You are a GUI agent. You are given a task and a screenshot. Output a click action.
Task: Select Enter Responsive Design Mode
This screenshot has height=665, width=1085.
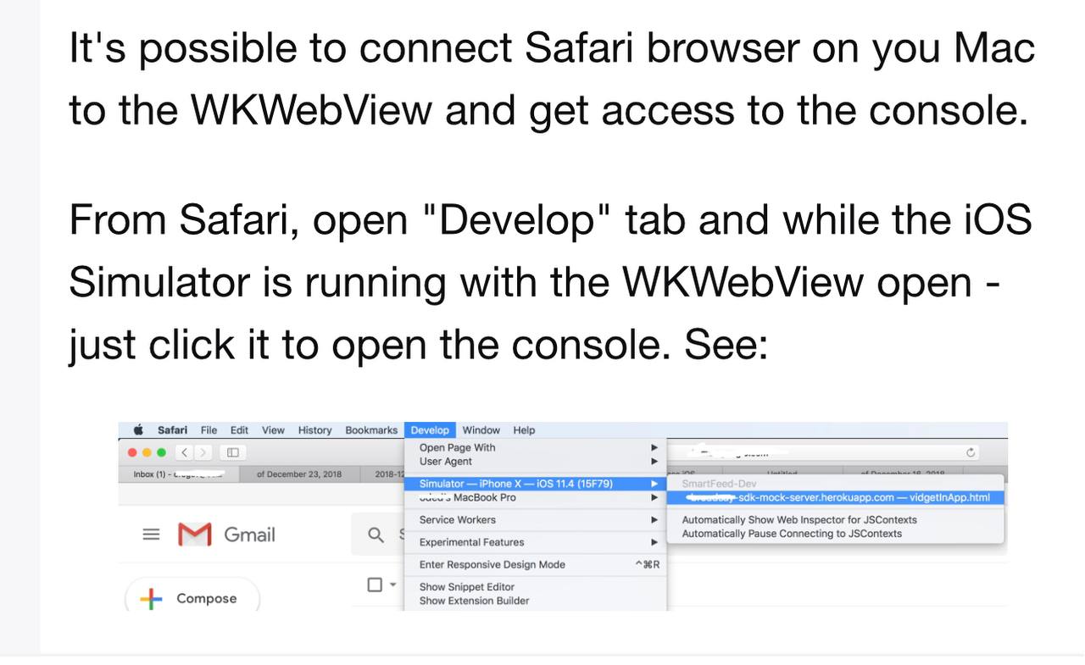537,564
